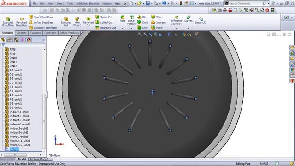This screenshot has height=166, width=295.
Task: Open the Curves tool
Action: point(189,19)
